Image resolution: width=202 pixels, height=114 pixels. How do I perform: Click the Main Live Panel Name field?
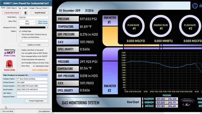tap(35, 41)
